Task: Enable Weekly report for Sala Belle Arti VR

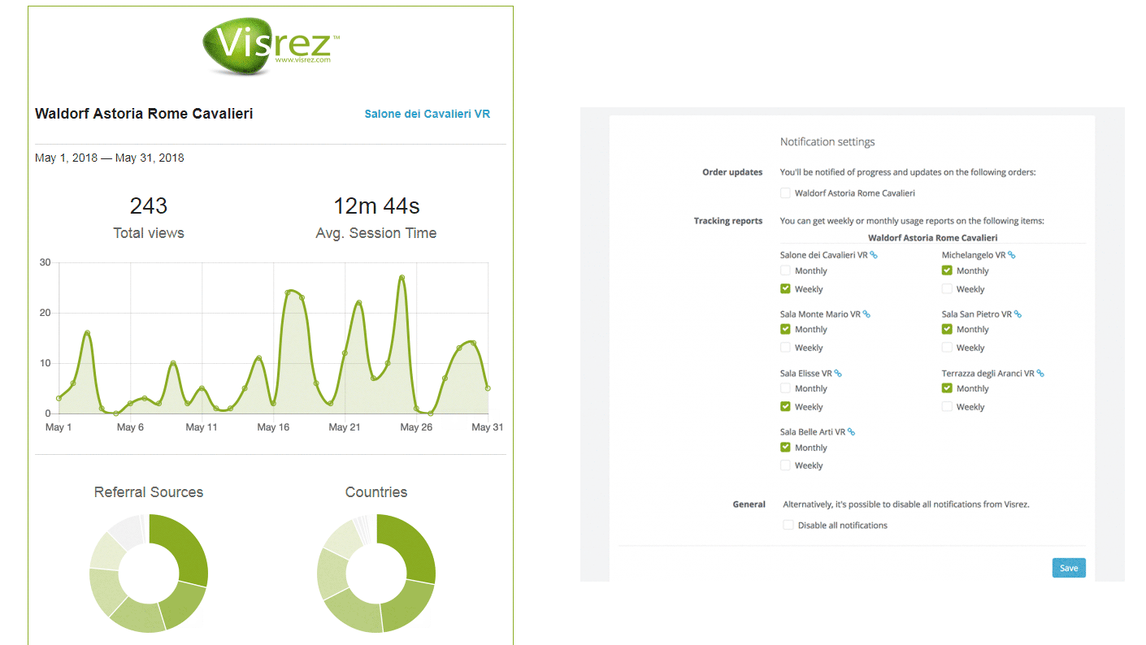Action: click(x=785, y=465)
